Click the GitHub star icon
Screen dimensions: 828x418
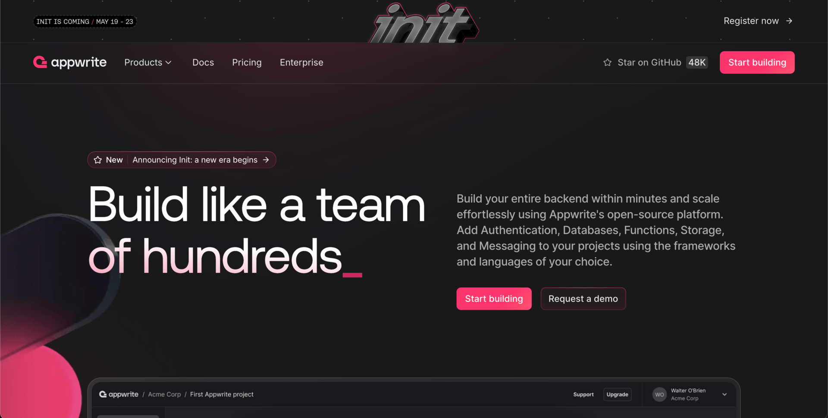coord(607,62)
